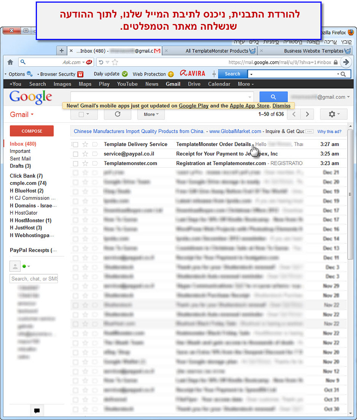Viewport: 357px width, 420px height.
Task: Open the account dropdown next to @gmail.com
Action: tap(348, 97)
